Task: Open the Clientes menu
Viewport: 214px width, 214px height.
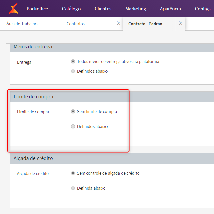Action: (103, 9)
